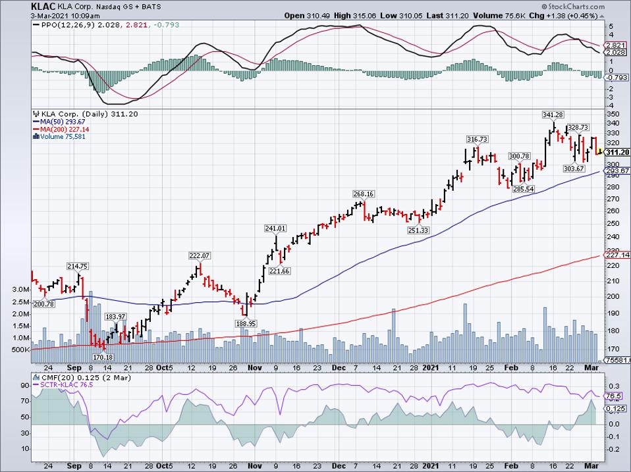The image size is (631, 472).
Task: Click the 221.66 price label
Action: pos(279,271)
